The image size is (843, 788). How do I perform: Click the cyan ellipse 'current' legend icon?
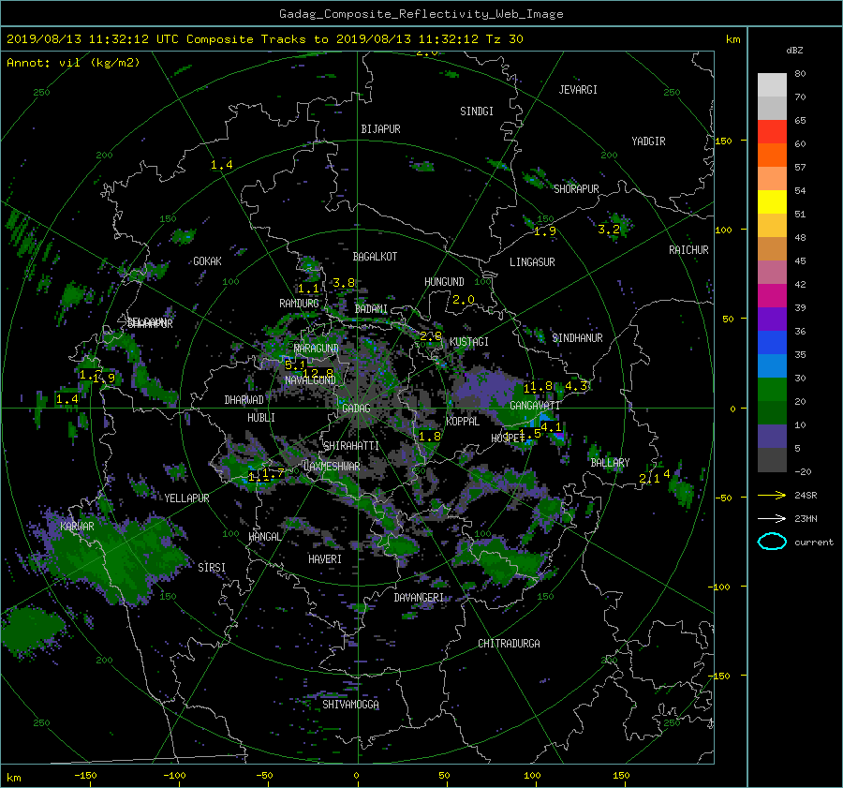[x=772, y=542]
